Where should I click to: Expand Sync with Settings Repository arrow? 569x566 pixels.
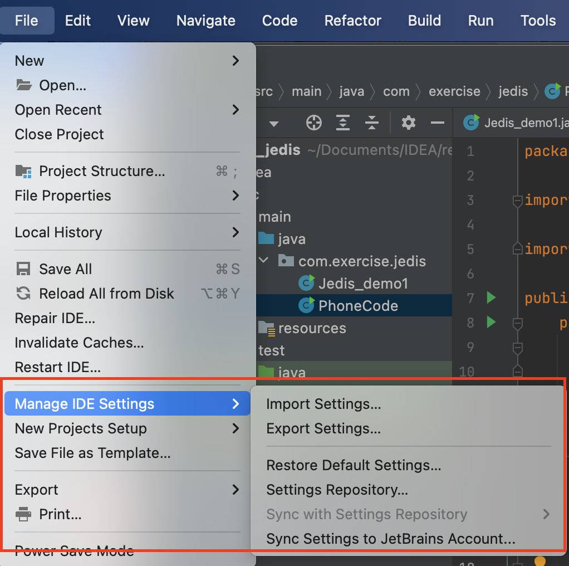pyautogui.click(x=546, y=514)
